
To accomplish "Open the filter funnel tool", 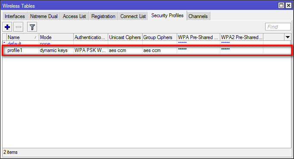I will (32, 27).
